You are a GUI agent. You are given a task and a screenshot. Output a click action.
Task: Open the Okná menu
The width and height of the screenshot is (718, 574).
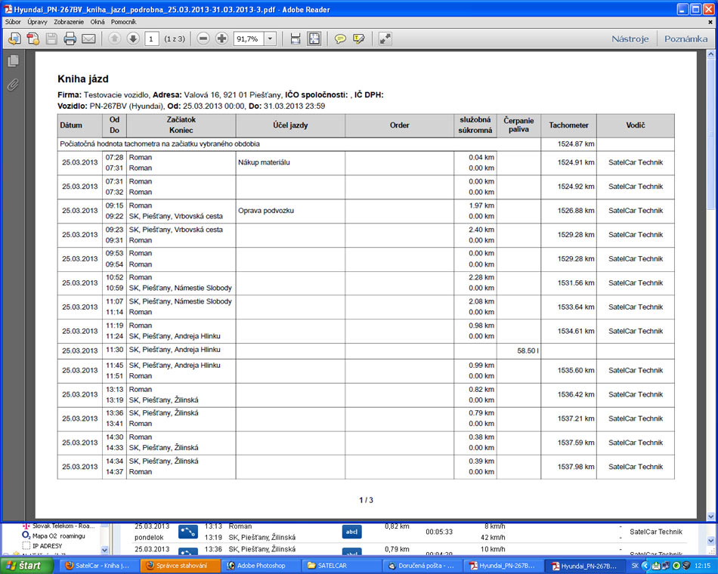click(97, 21)
